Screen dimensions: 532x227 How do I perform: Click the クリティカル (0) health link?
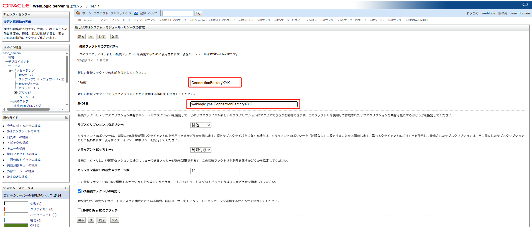point(42,209)
